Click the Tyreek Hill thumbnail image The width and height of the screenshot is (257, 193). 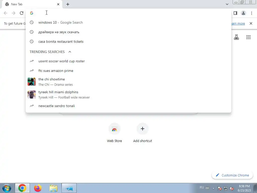tap(32, 94)
